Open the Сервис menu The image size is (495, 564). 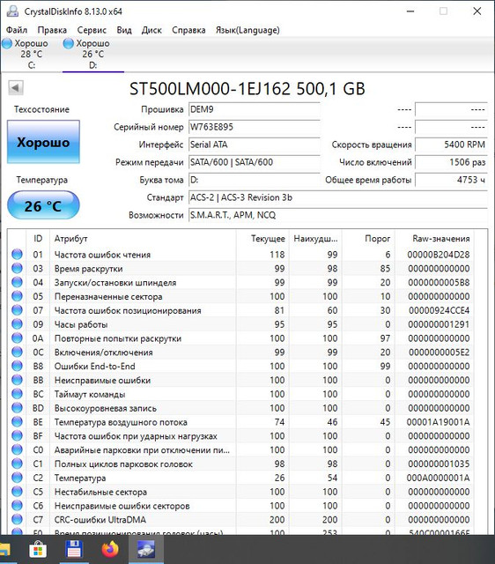92,30
